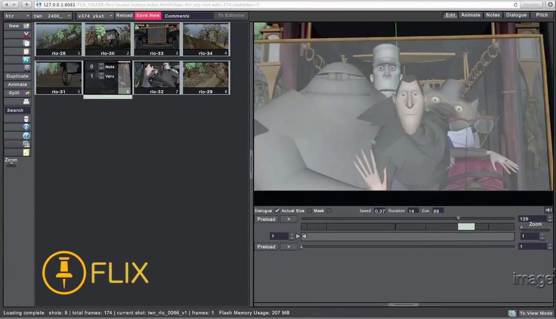The width and height of the screenshot is (556, 319).
Task: Enable the Actual Size checkbox
Action: [309, 211]
